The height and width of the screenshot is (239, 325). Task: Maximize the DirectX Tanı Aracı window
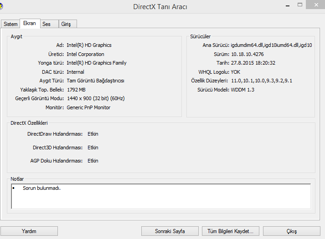300,5
